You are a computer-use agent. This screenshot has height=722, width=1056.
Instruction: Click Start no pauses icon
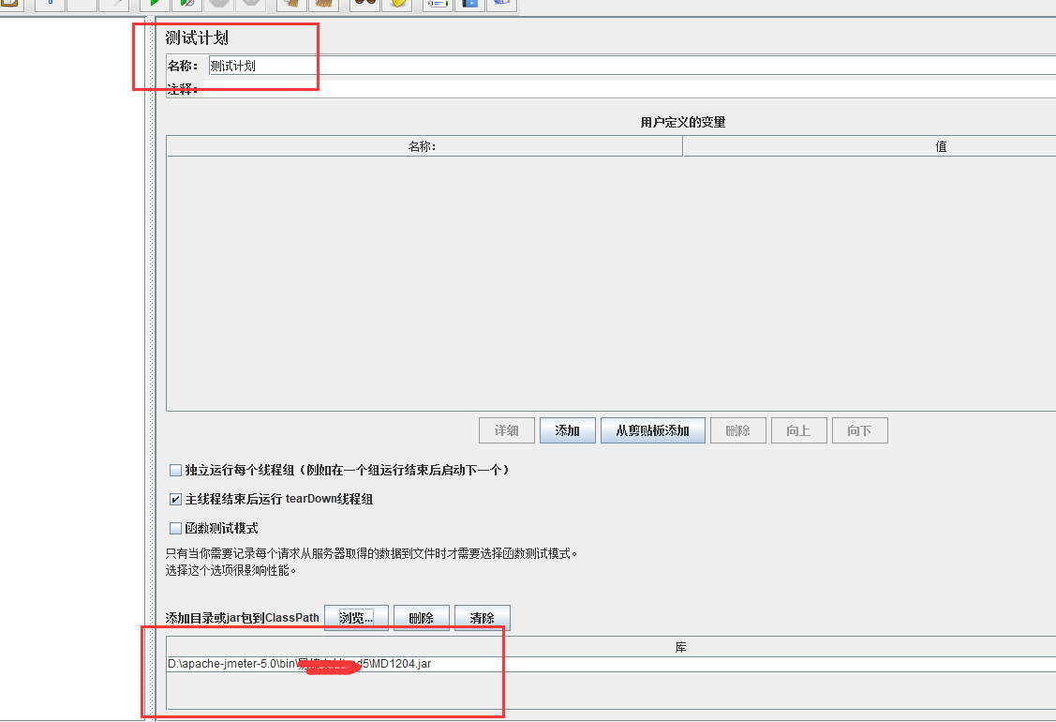186,4
